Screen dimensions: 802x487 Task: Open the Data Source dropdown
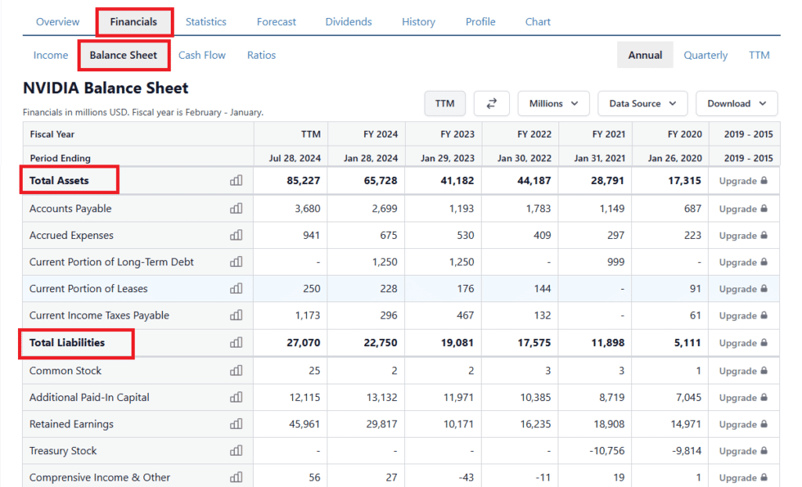642,103
